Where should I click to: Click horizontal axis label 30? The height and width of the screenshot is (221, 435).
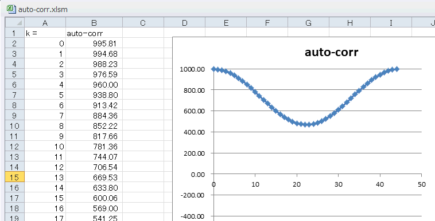point(339,184)
